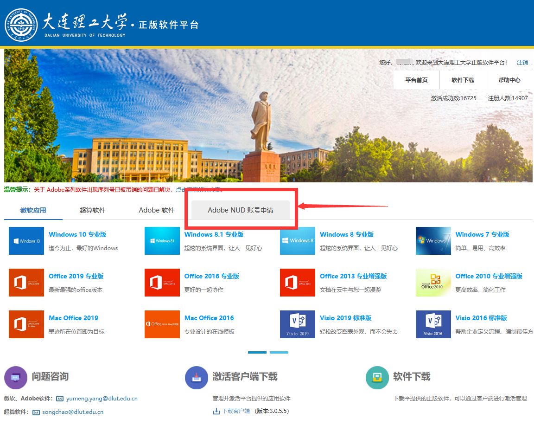Email yumeng.yang@dlut.edu.cn contact link
This screenshot has width=534, height=432.
point(102,398)
